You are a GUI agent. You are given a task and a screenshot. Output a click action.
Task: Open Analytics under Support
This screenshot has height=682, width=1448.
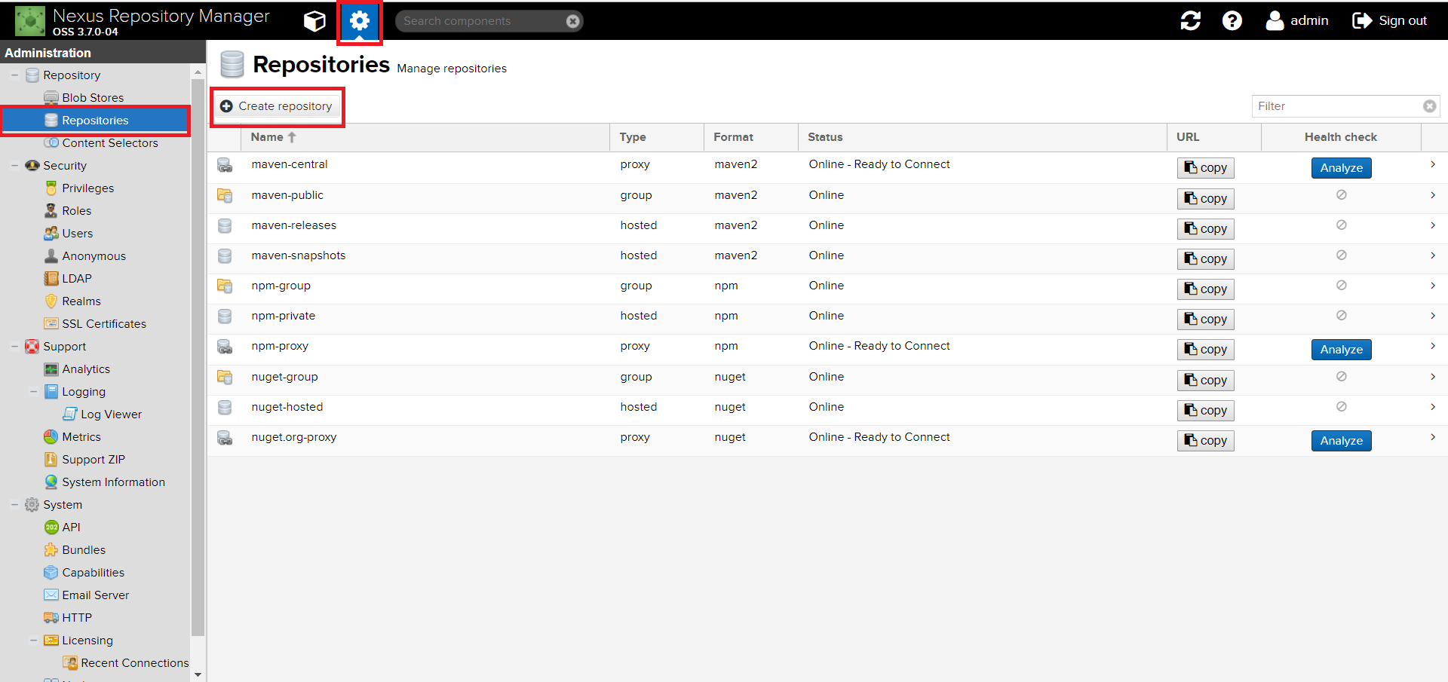tap(86, 369)
